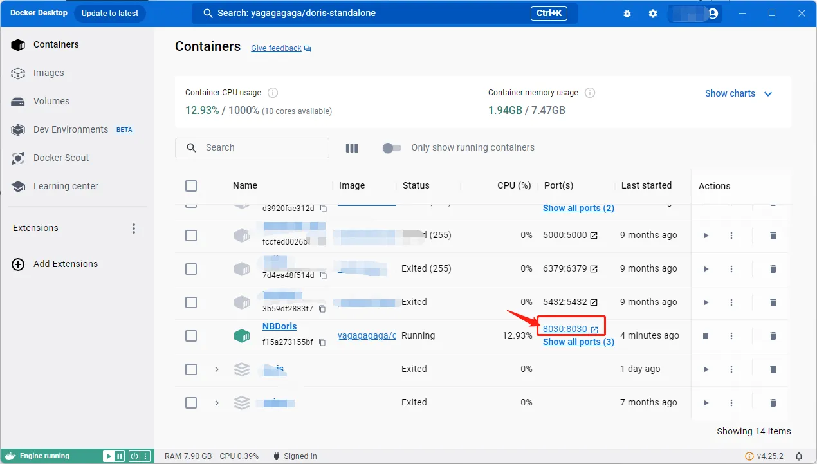Click the info icon next to Container memory usage
Screen dimensions: 817x464
(590, 93)
